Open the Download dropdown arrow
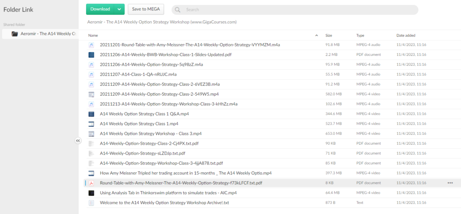This screenshot has height=214, width=461. pos(119,9)
